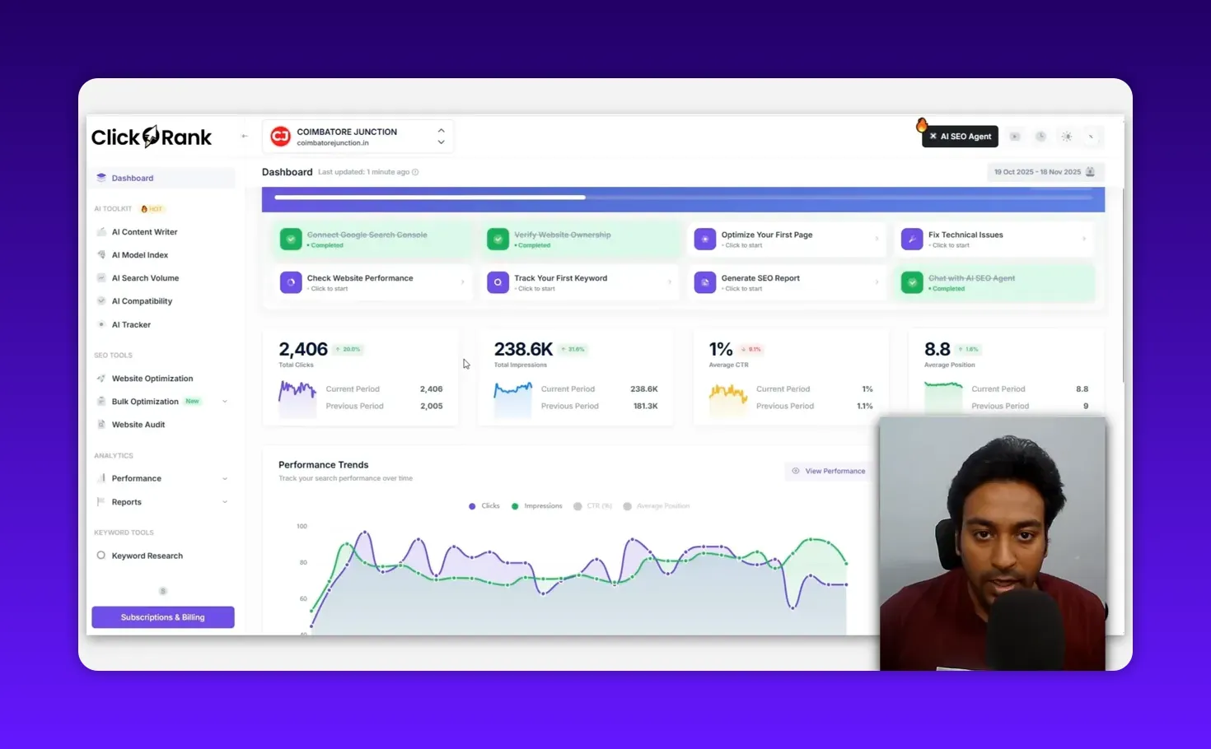Switch to the Dashboard section
The image size is (1211, 749).
point(133,178)
